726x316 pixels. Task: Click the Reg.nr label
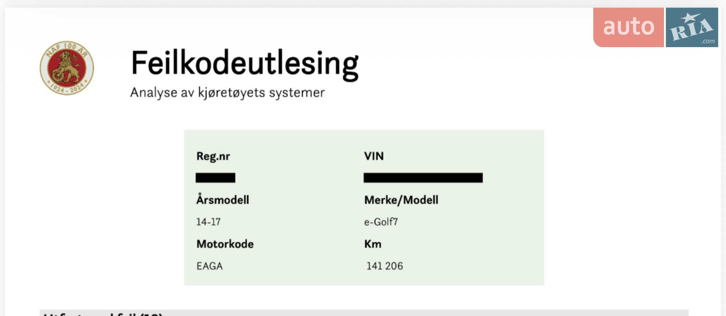coord(213,156)
